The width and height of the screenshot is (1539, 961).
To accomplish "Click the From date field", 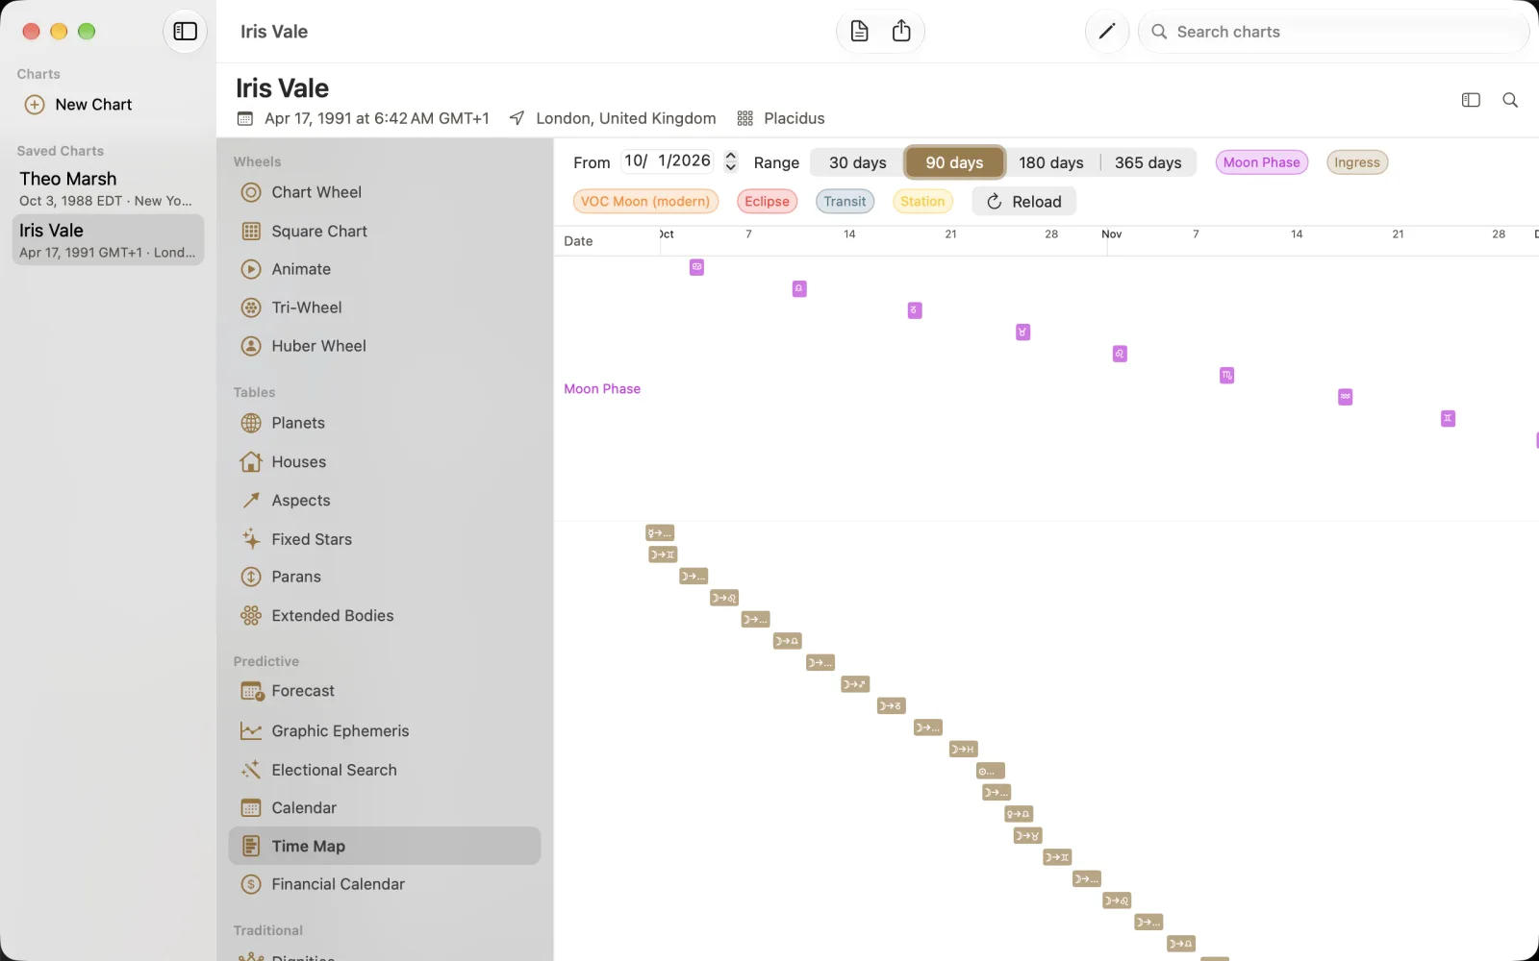I will (669, 161).
